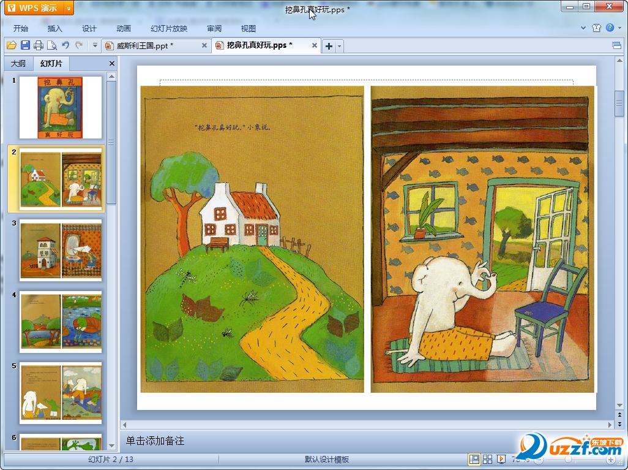Click the 幻灯片 2 / 13 status indicator
The image size is (628, 470).
111,460
